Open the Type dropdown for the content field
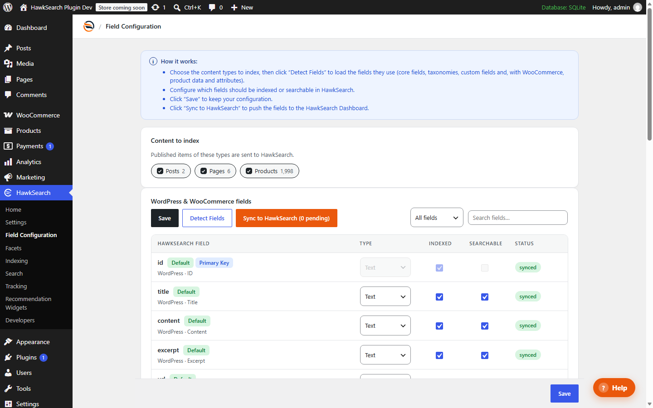The width and height of the screenshot is (653, 408). coord(385,325)
